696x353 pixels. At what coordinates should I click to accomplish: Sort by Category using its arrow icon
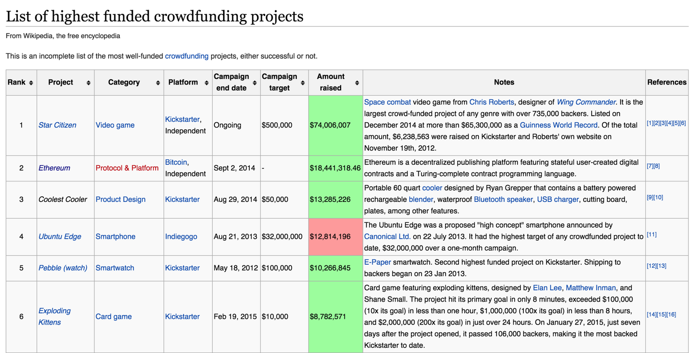[x=158, y=83]
